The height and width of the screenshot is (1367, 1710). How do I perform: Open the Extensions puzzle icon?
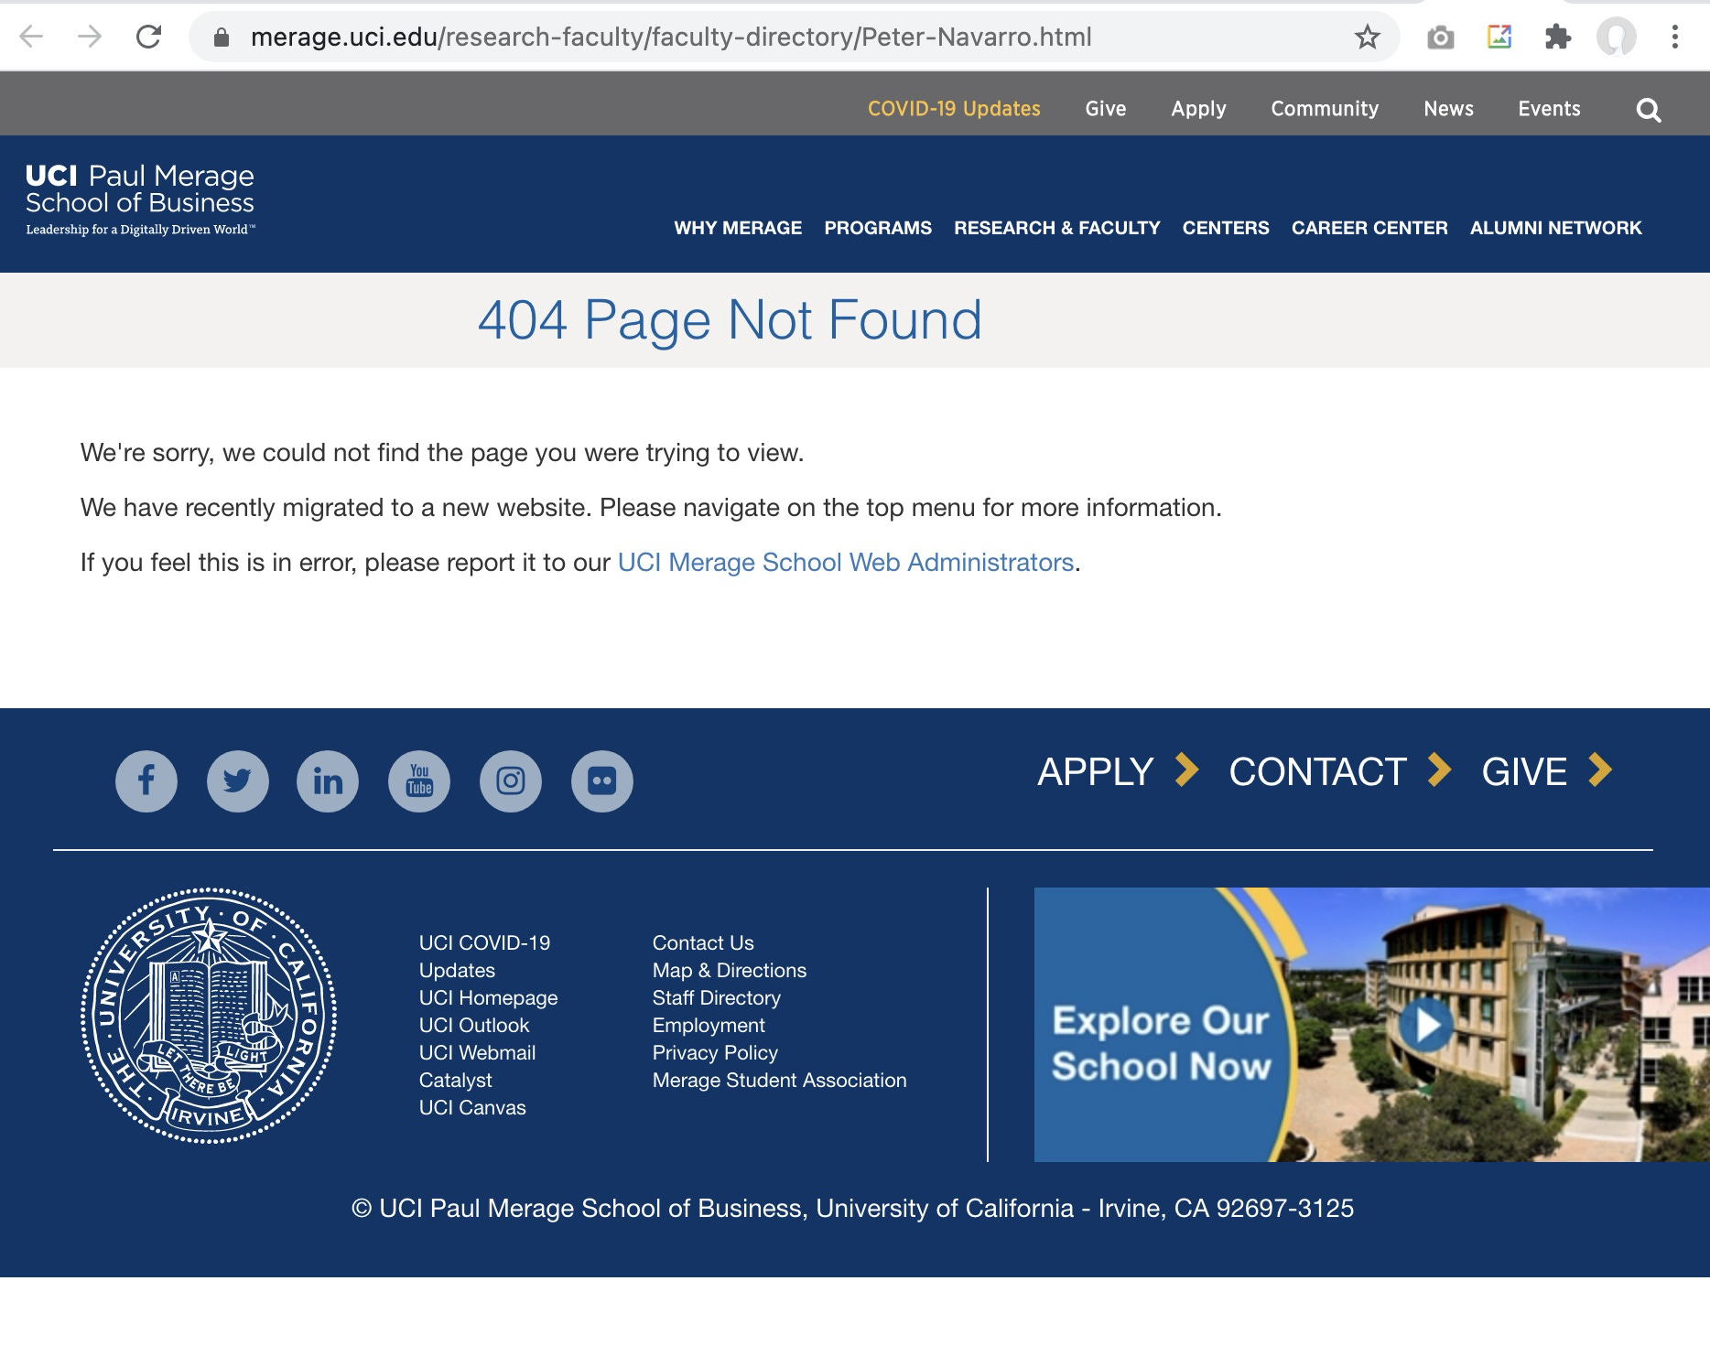point(1557,37)
